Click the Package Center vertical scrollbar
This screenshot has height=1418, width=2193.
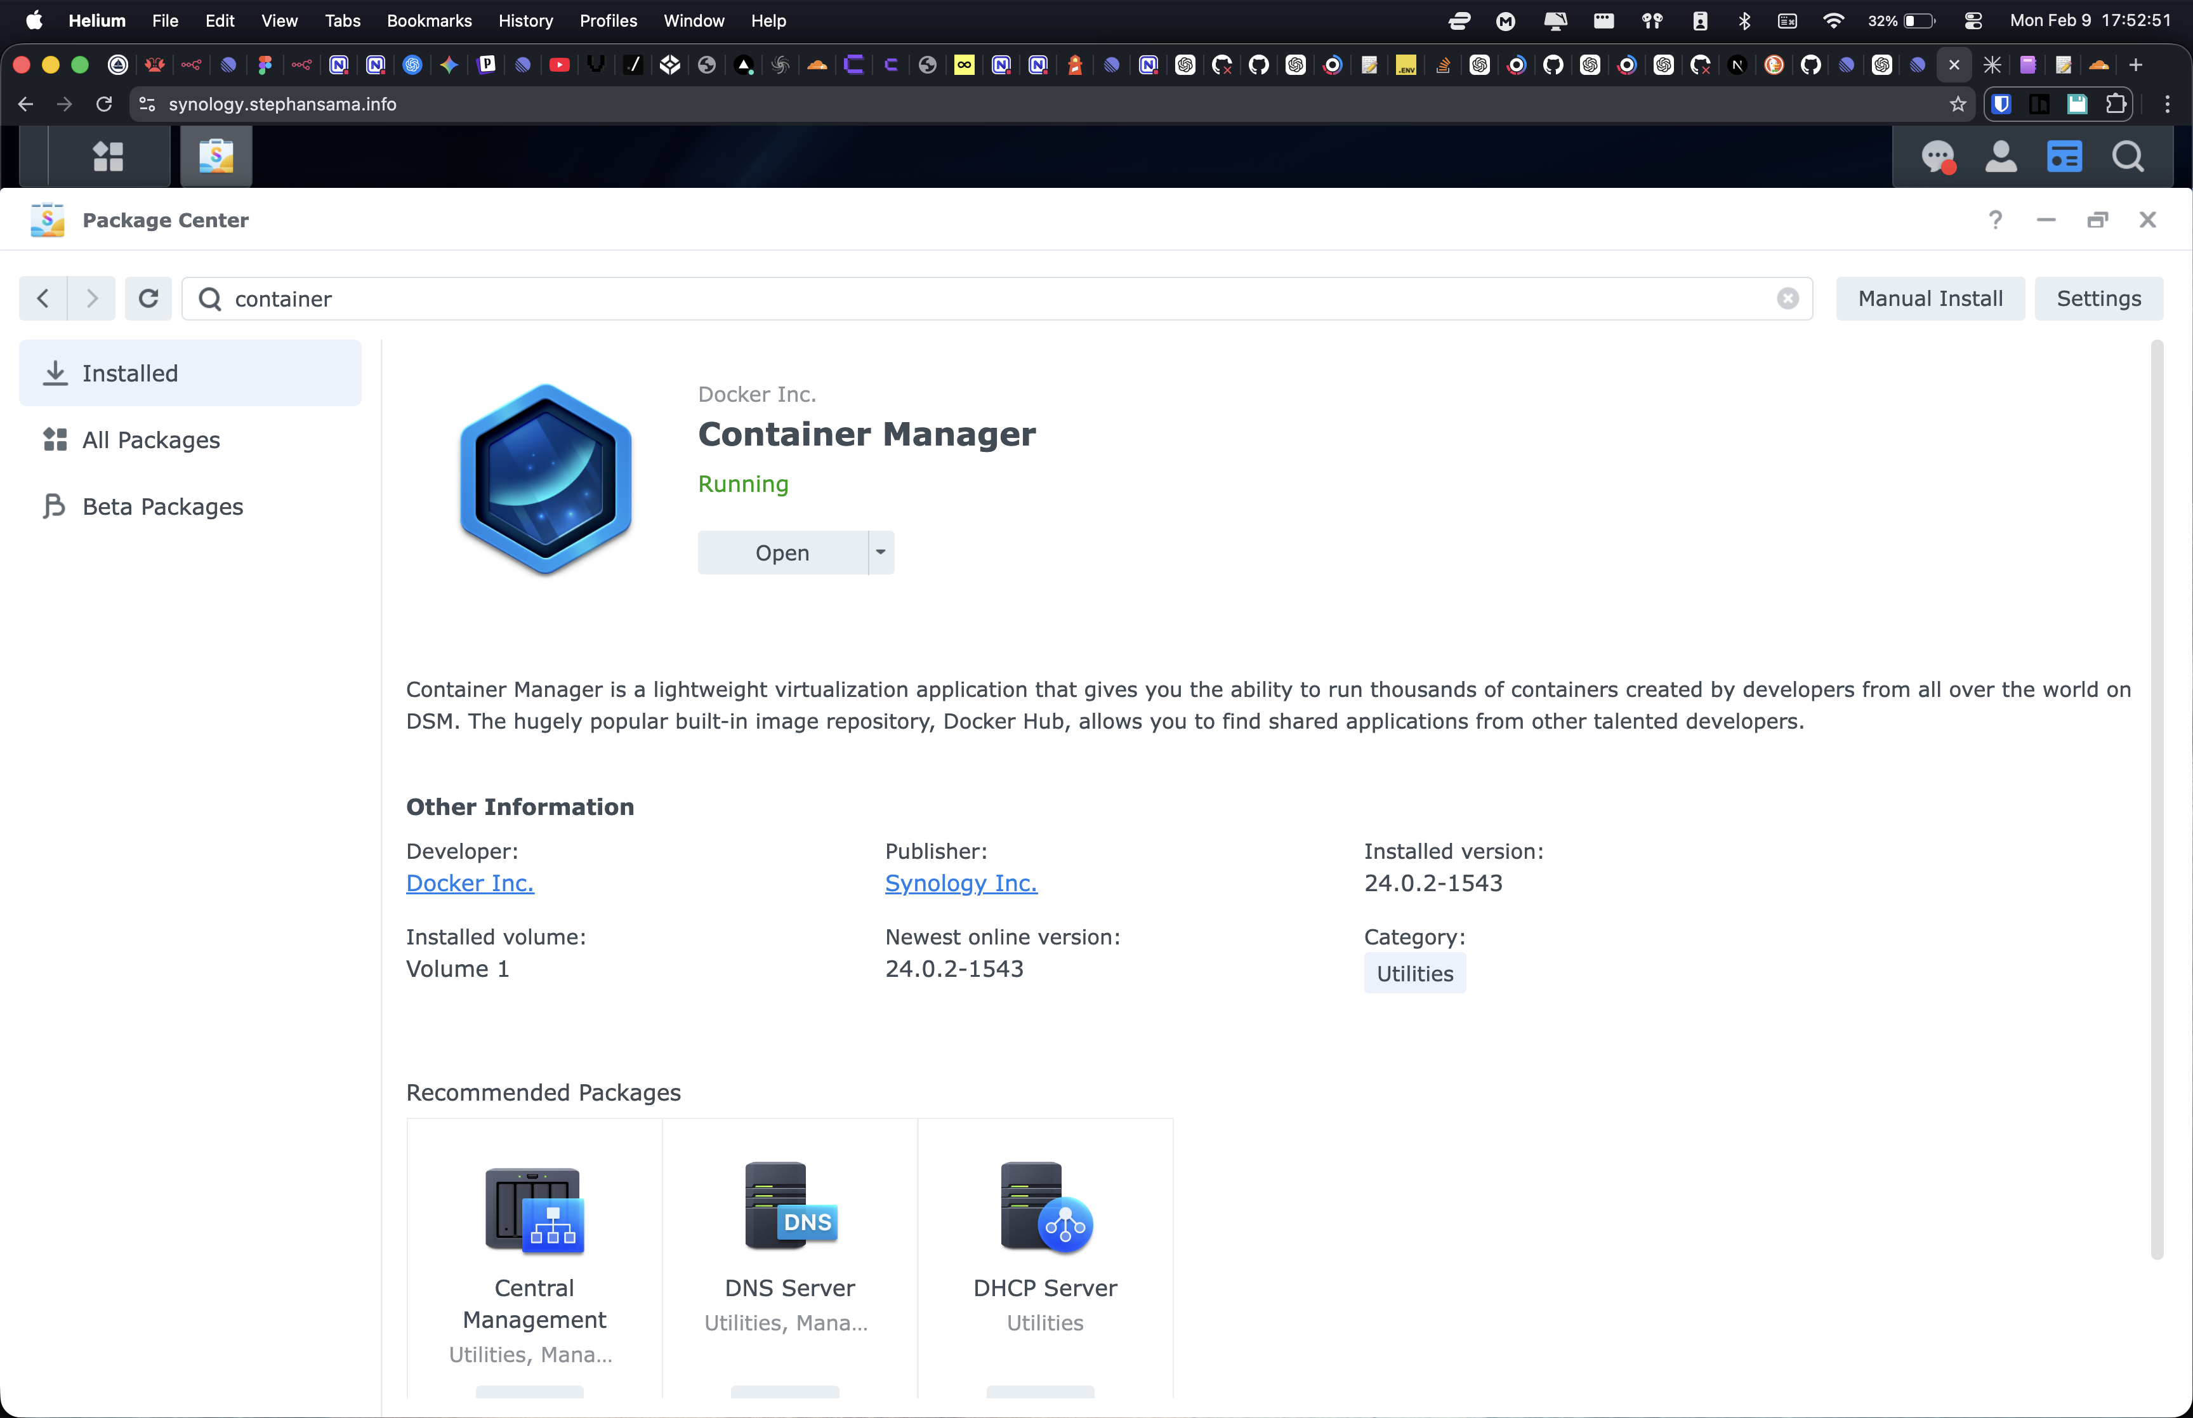(2156, 798)
